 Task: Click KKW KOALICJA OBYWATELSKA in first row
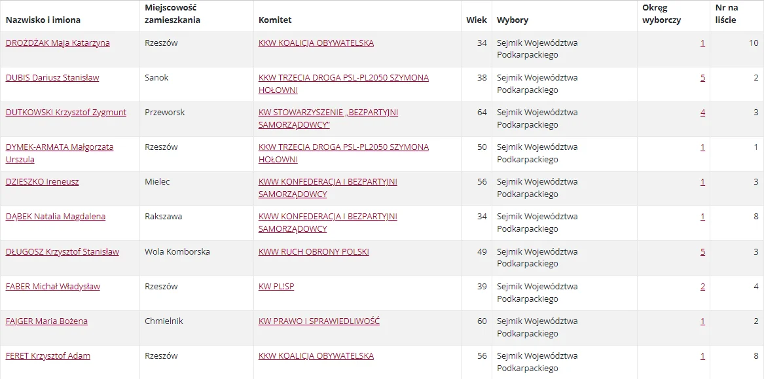316,43
